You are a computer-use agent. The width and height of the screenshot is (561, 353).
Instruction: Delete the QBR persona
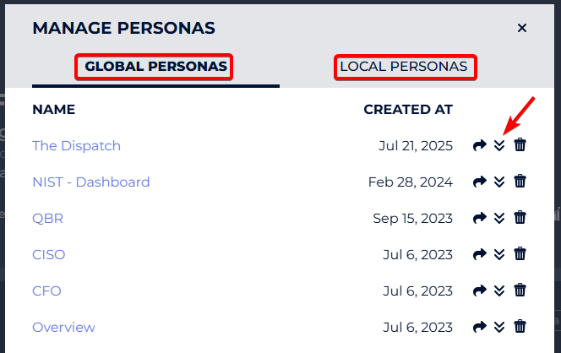[x=520, y=217]
